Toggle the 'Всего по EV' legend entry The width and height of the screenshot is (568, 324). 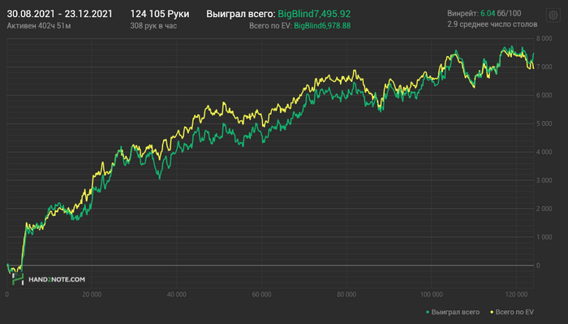[512, 312]
